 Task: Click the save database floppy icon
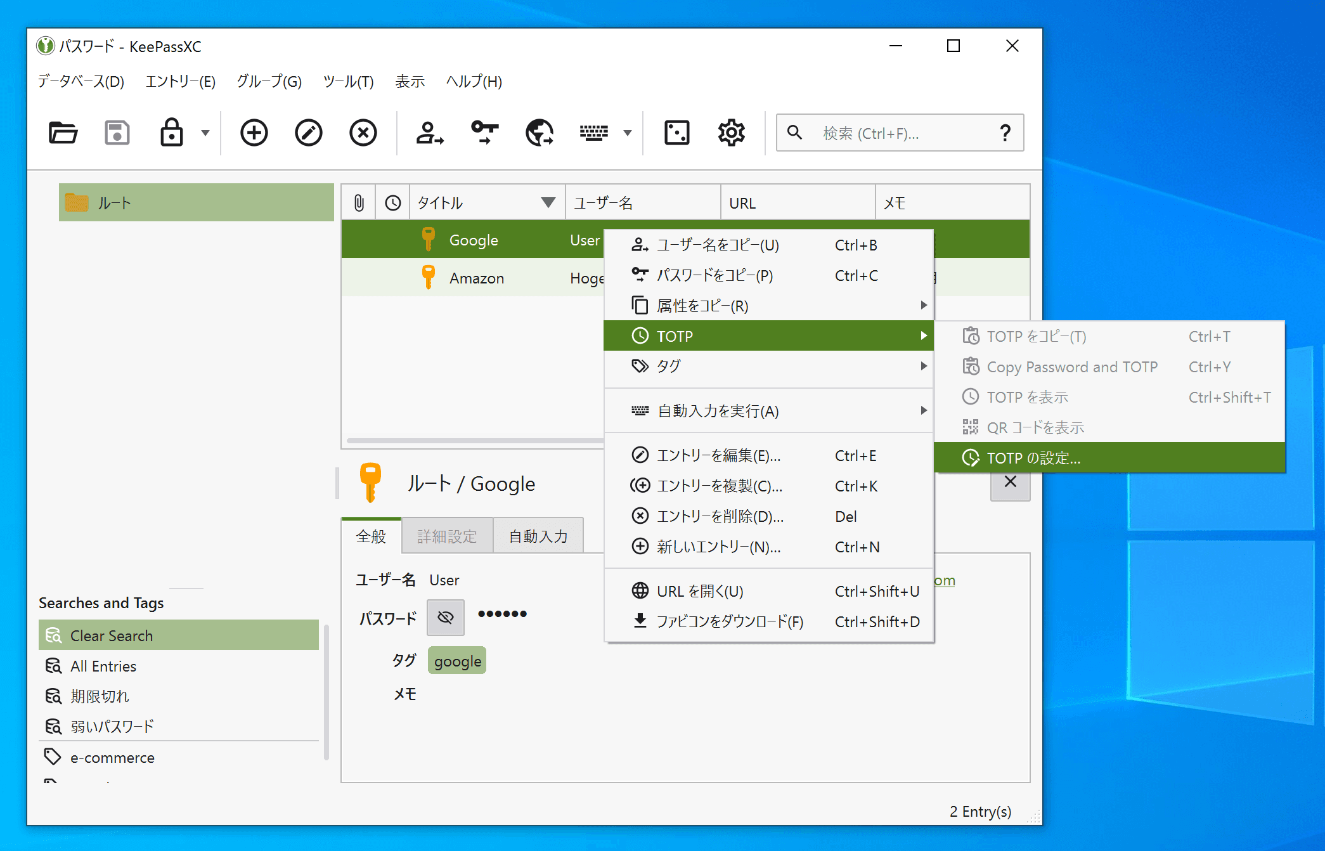117,133
